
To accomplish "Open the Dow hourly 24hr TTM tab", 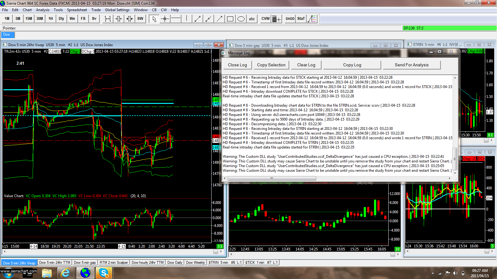I will click(148, 263).
